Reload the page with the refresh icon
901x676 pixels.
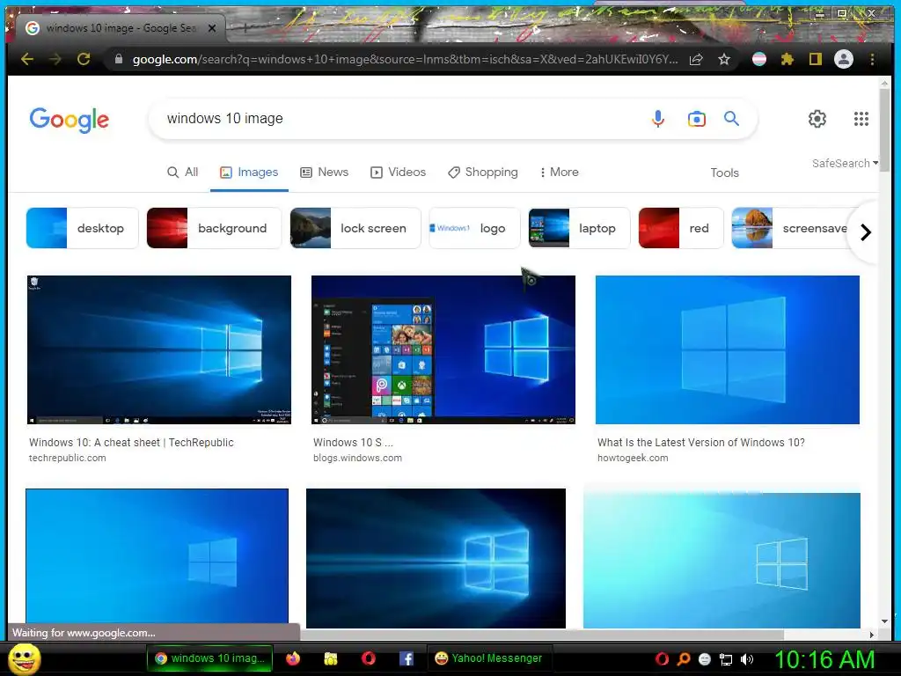(84, 59)
